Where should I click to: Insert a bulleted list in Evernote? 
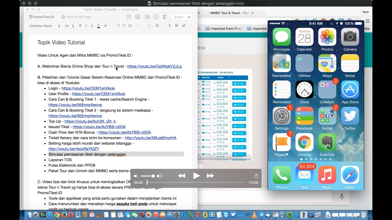118,26
